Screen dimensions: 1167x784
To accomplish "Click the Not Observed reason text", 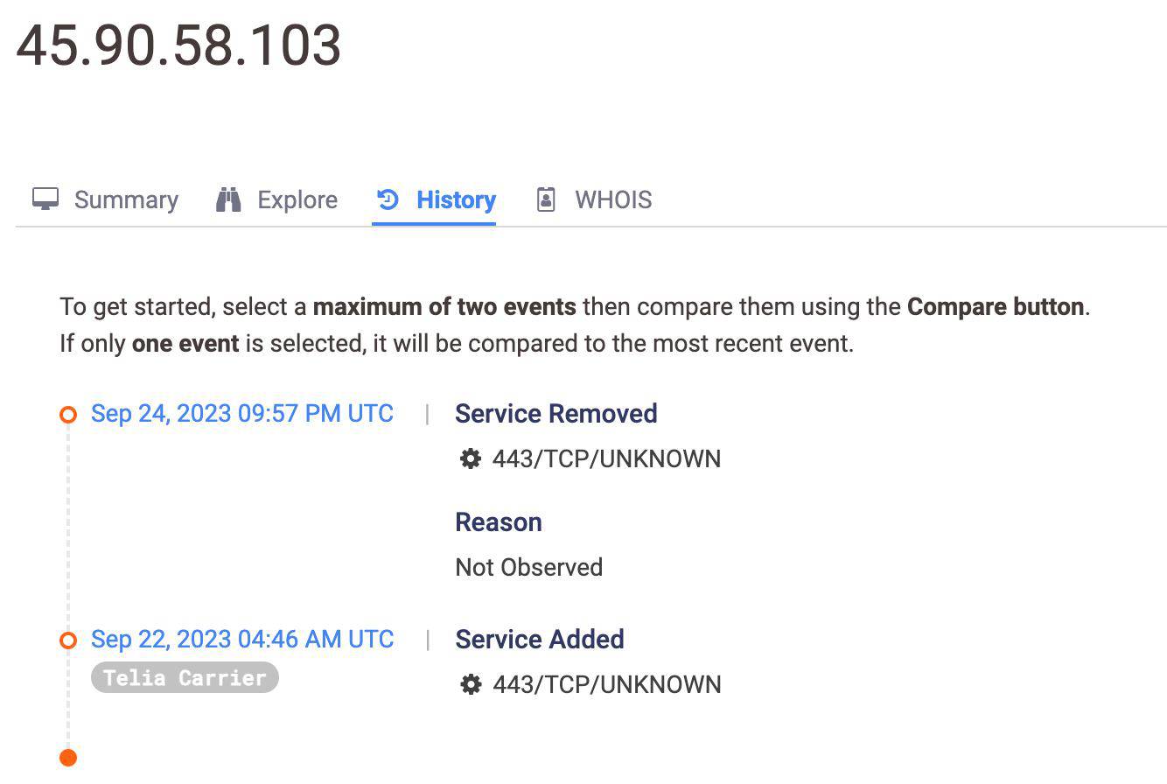I will (x=528, y=568).
